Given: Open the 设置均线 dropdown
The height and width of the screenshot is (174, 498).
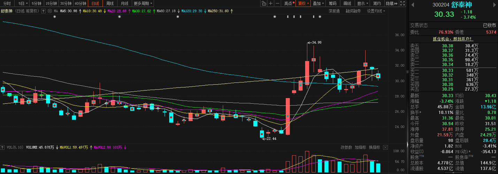Looking at the screenshot, I should click(x=376, y=11).
